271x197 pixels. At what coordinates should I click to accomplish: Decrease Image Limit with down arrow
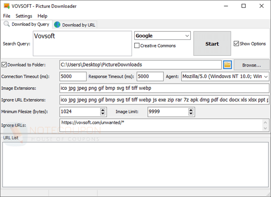pyautogui.click(x=191, y=113)
